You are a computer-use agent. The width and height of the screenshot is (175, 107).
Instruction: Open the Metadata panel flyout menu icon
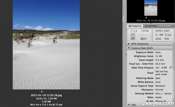[173, 26]
